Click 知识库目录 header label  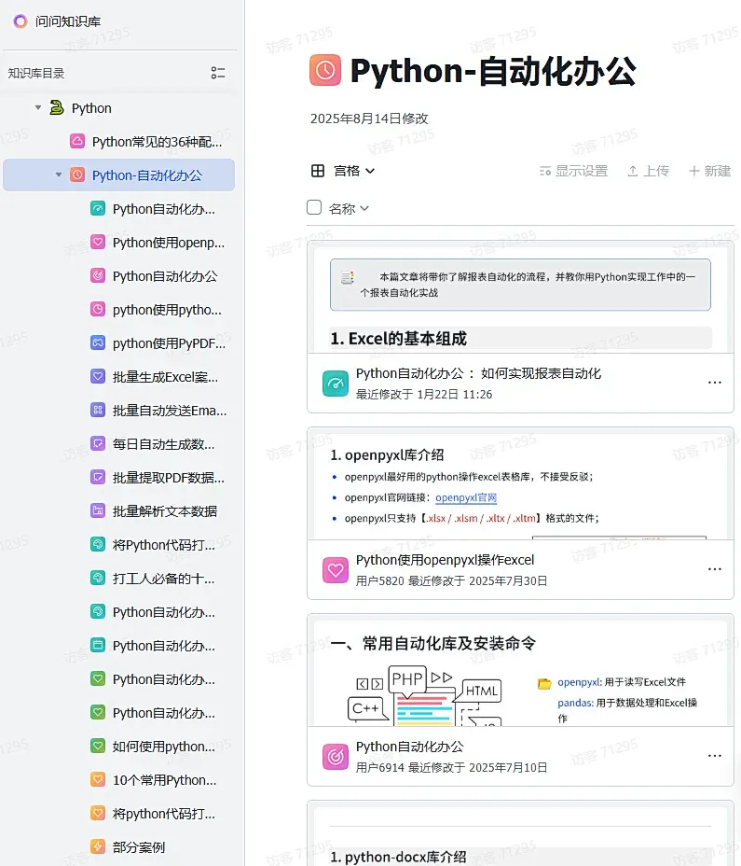click(36, 73)
